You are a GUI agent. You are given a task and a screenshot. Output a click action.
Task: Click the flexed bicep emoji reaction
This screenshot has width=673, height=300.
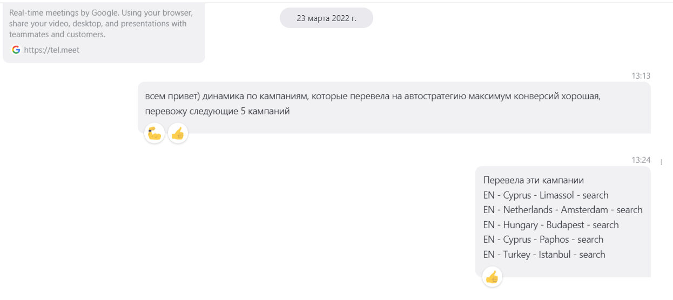point(154,133)
